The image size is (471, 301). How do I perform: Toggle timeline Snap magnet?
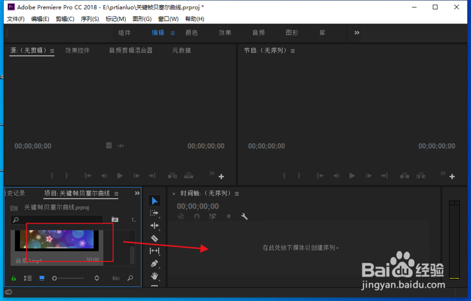point(197,216)
